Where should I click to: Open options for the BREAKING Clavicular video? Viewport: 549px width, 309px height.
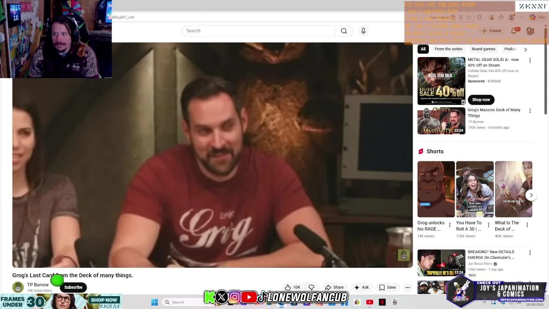(x=530, y=253)
